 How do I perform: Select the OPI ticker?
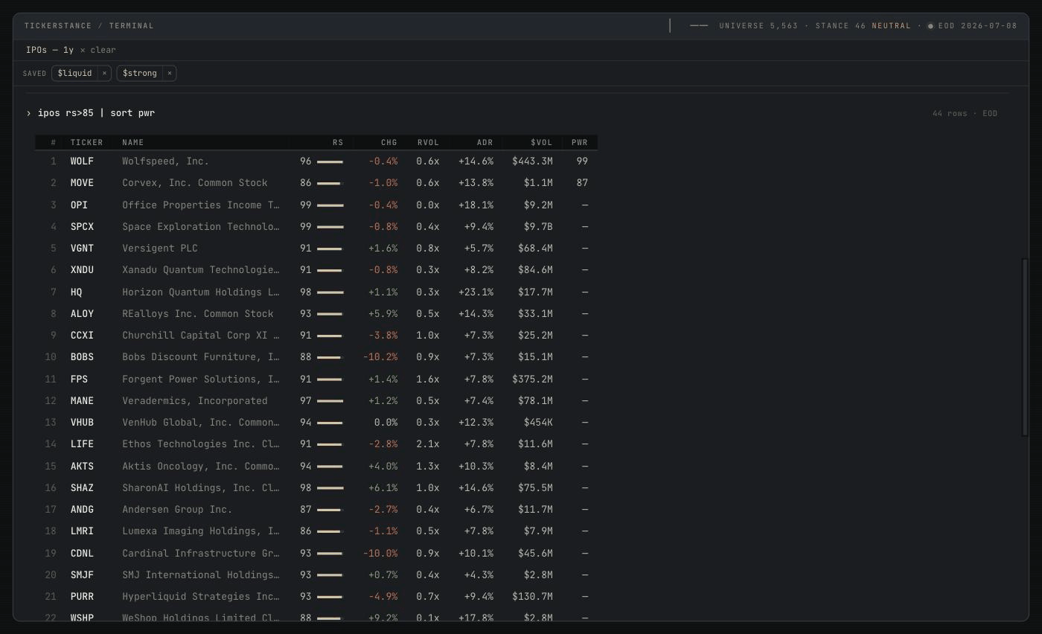[79, 205]
